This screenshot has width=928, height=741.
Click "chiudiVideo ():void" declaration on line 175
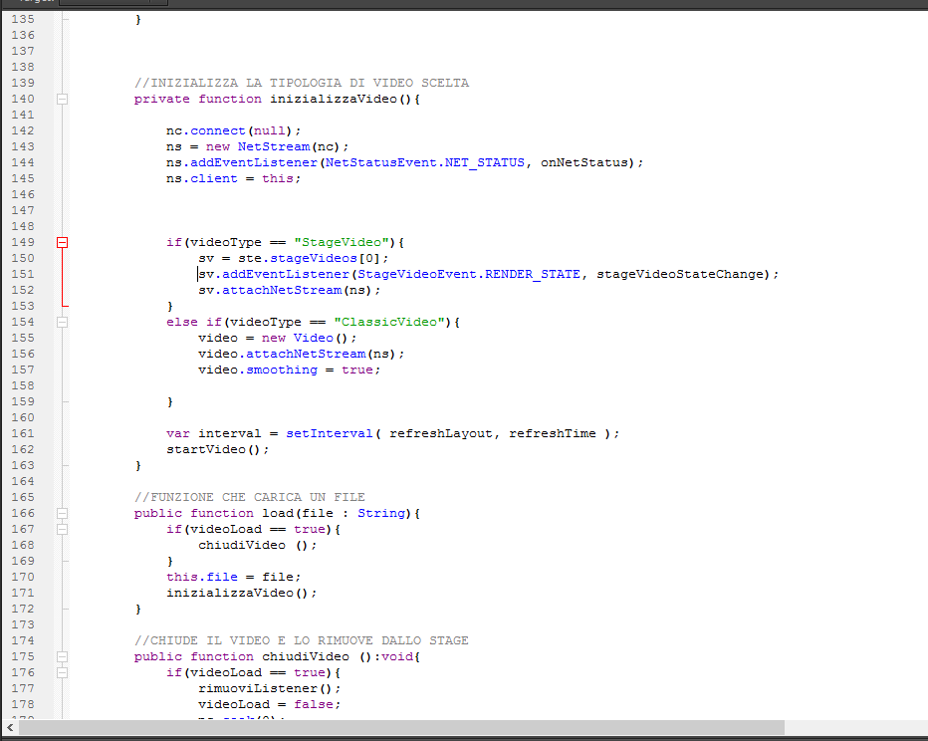tap(338, 656)
